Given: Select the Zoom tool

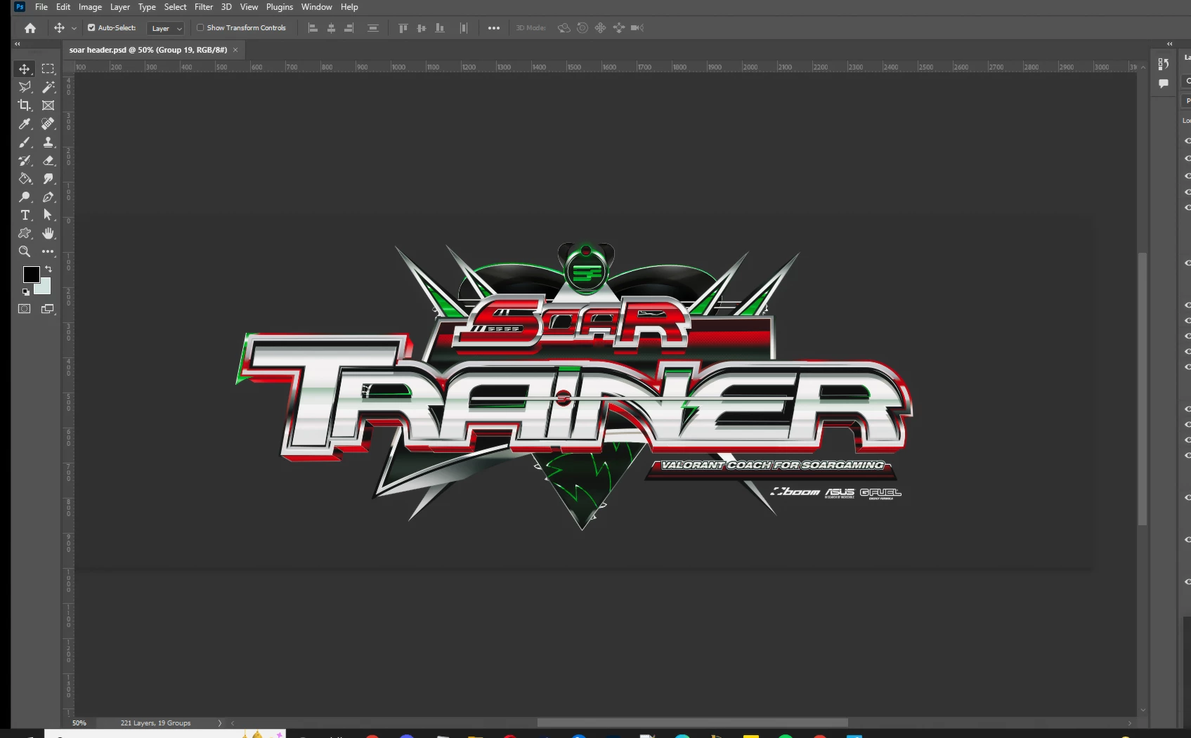Looking at the screenshot, I should (25, 251).
